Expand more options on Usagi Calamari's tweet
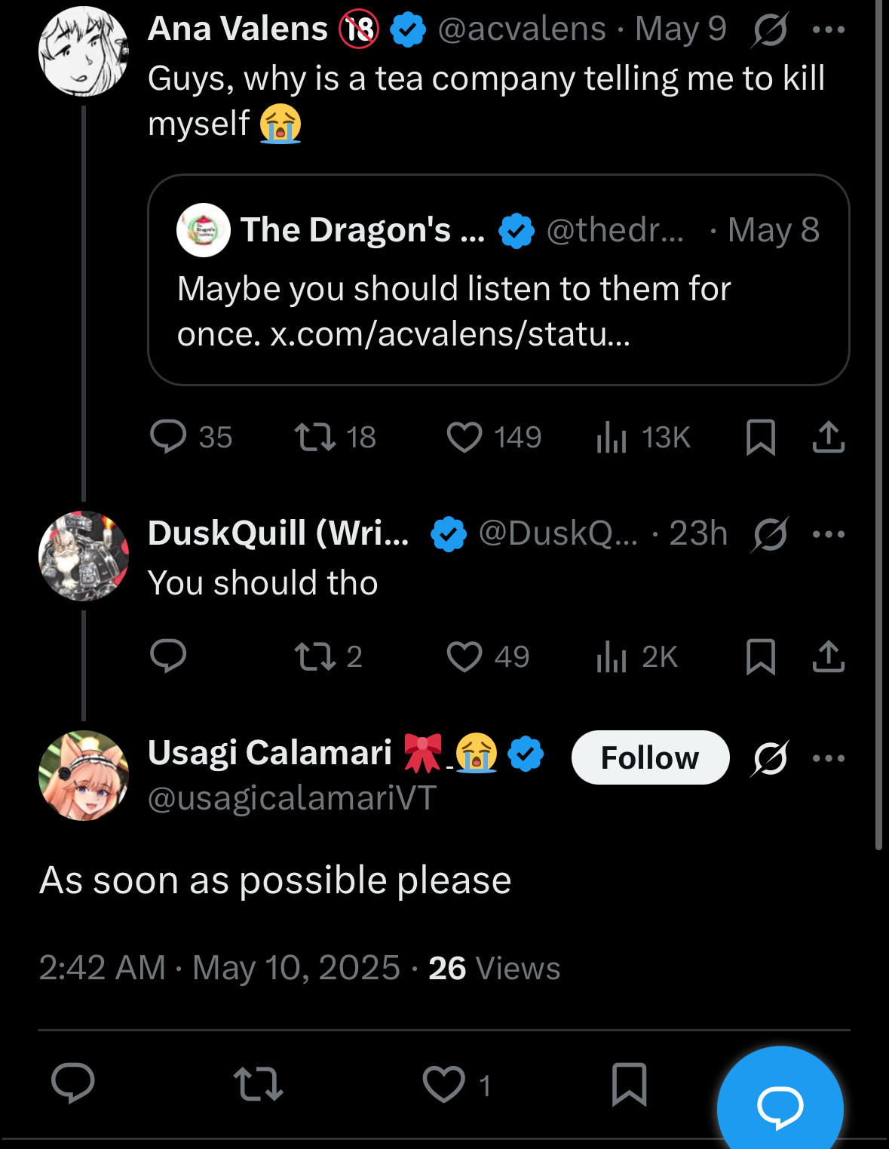The height and width of the screenshot is (1149, 889). pos(829,758)
